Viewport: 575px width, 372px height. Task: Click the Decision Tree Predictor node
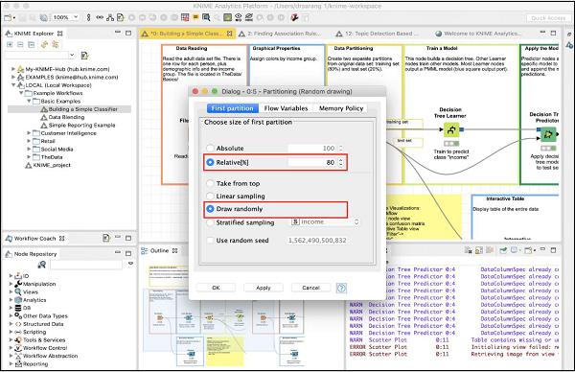(x=548, y=134)
